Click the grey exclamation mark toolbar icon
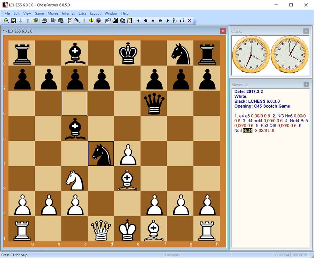314x258 pixels. [x=84, y=21]
